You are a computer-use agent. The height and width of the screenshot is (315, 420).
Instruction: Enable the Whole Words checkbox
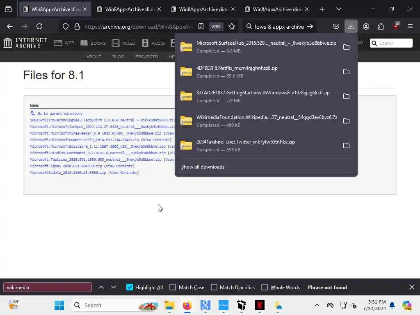[265, 287]
